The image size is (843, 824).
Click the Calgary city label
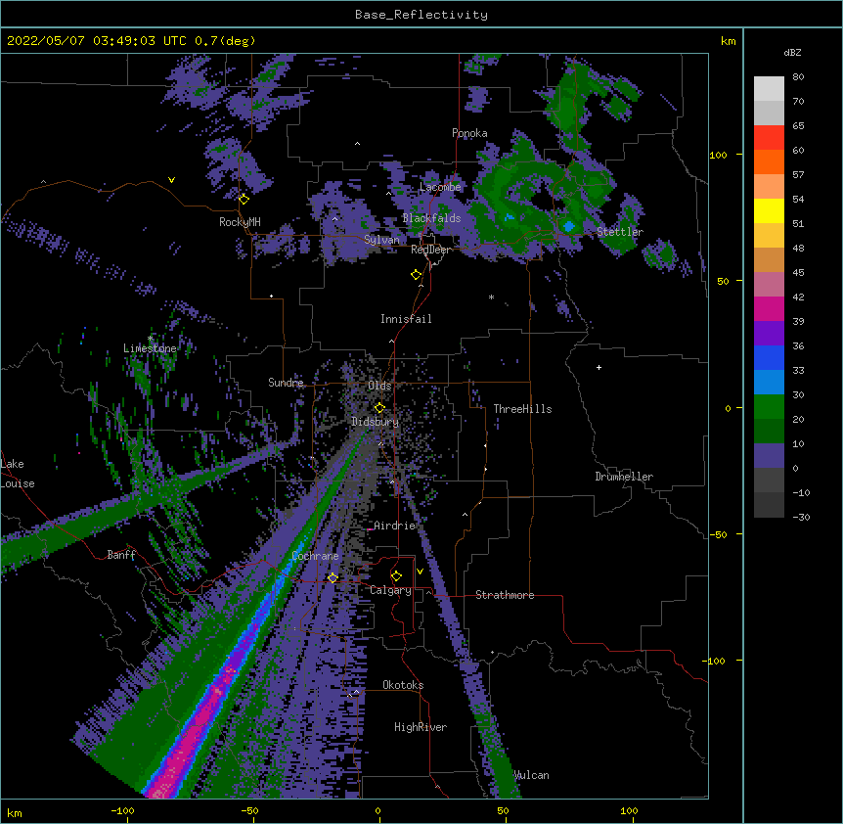pos(390,590)
